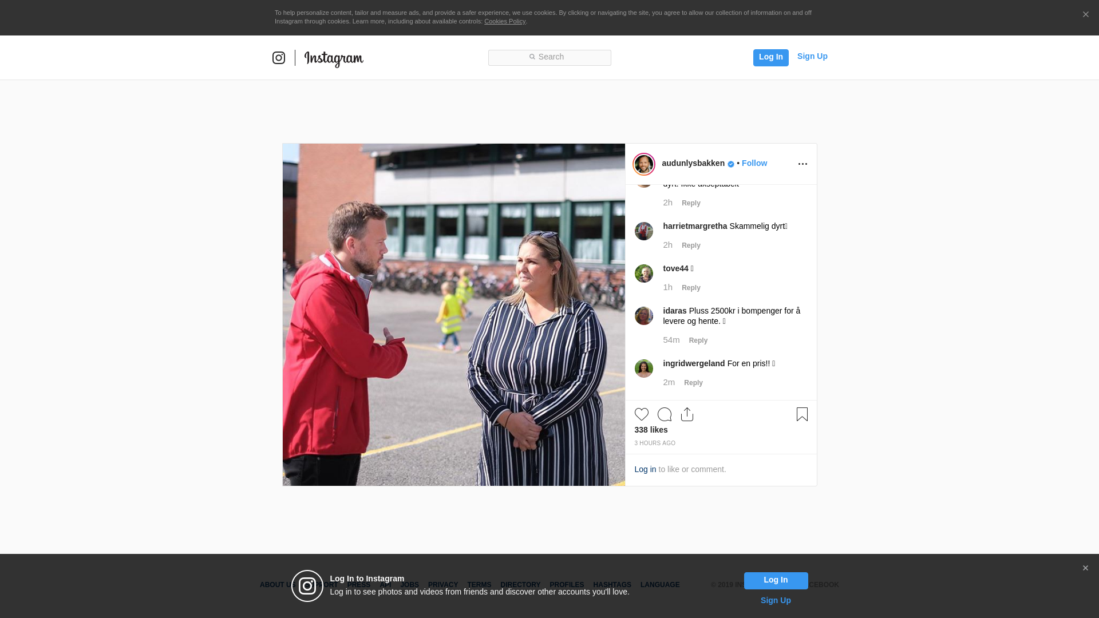Open the audunlysbakken username link
This screenshot has height=618, width=1099.
tap(693, 163)
